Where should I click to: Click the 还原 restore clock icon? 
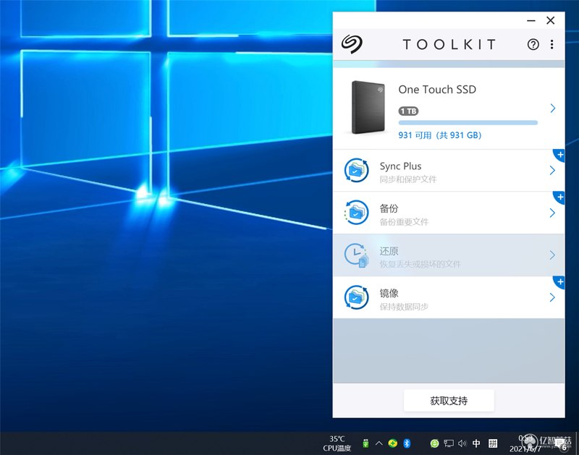356,255
